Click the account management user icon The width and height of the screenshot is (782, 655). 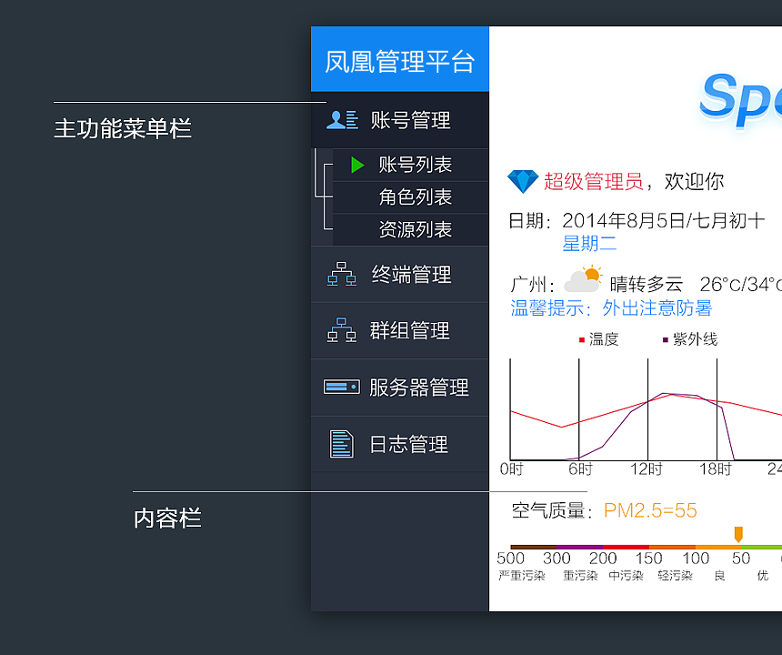pos(342,120)
